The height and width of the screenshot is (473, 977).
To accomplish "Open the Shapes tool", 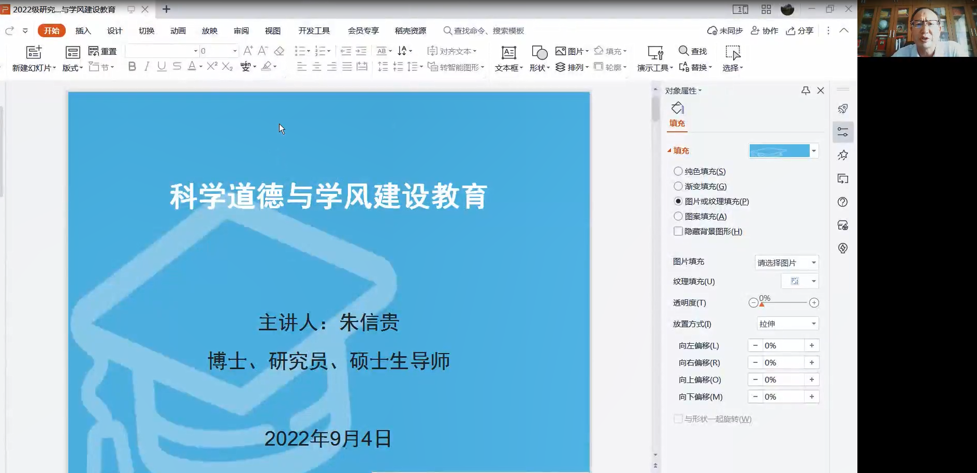I will click(x=539, y=53).
